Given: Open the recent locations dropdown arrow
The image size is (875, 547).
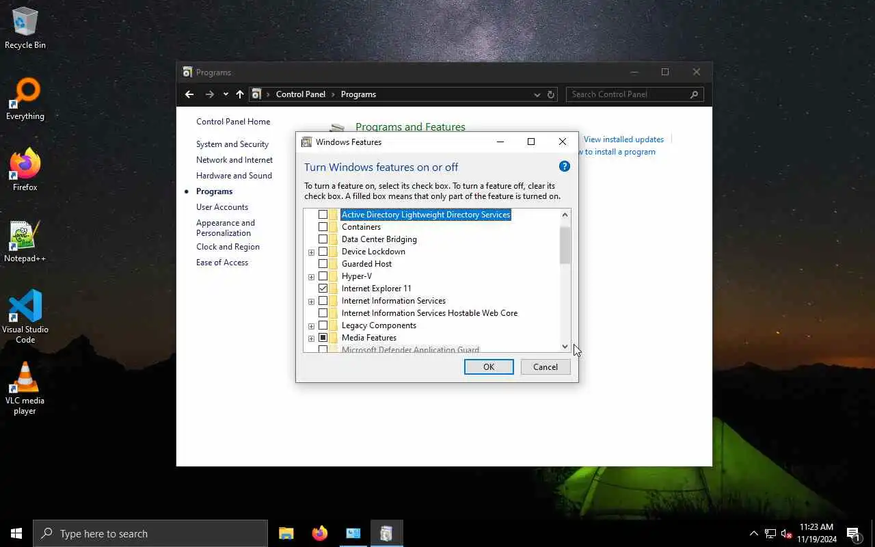Looking at the screenshot, I should click(226, 94).
